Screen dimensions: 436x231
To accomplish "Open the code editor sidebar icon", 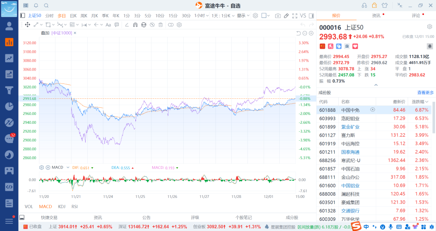I will (9, 187).
